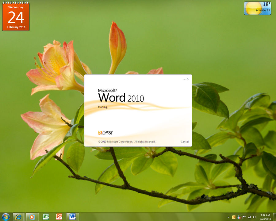Open the weather gadget for Amarillo, TX
276x221 pixels.
(258, 8)
